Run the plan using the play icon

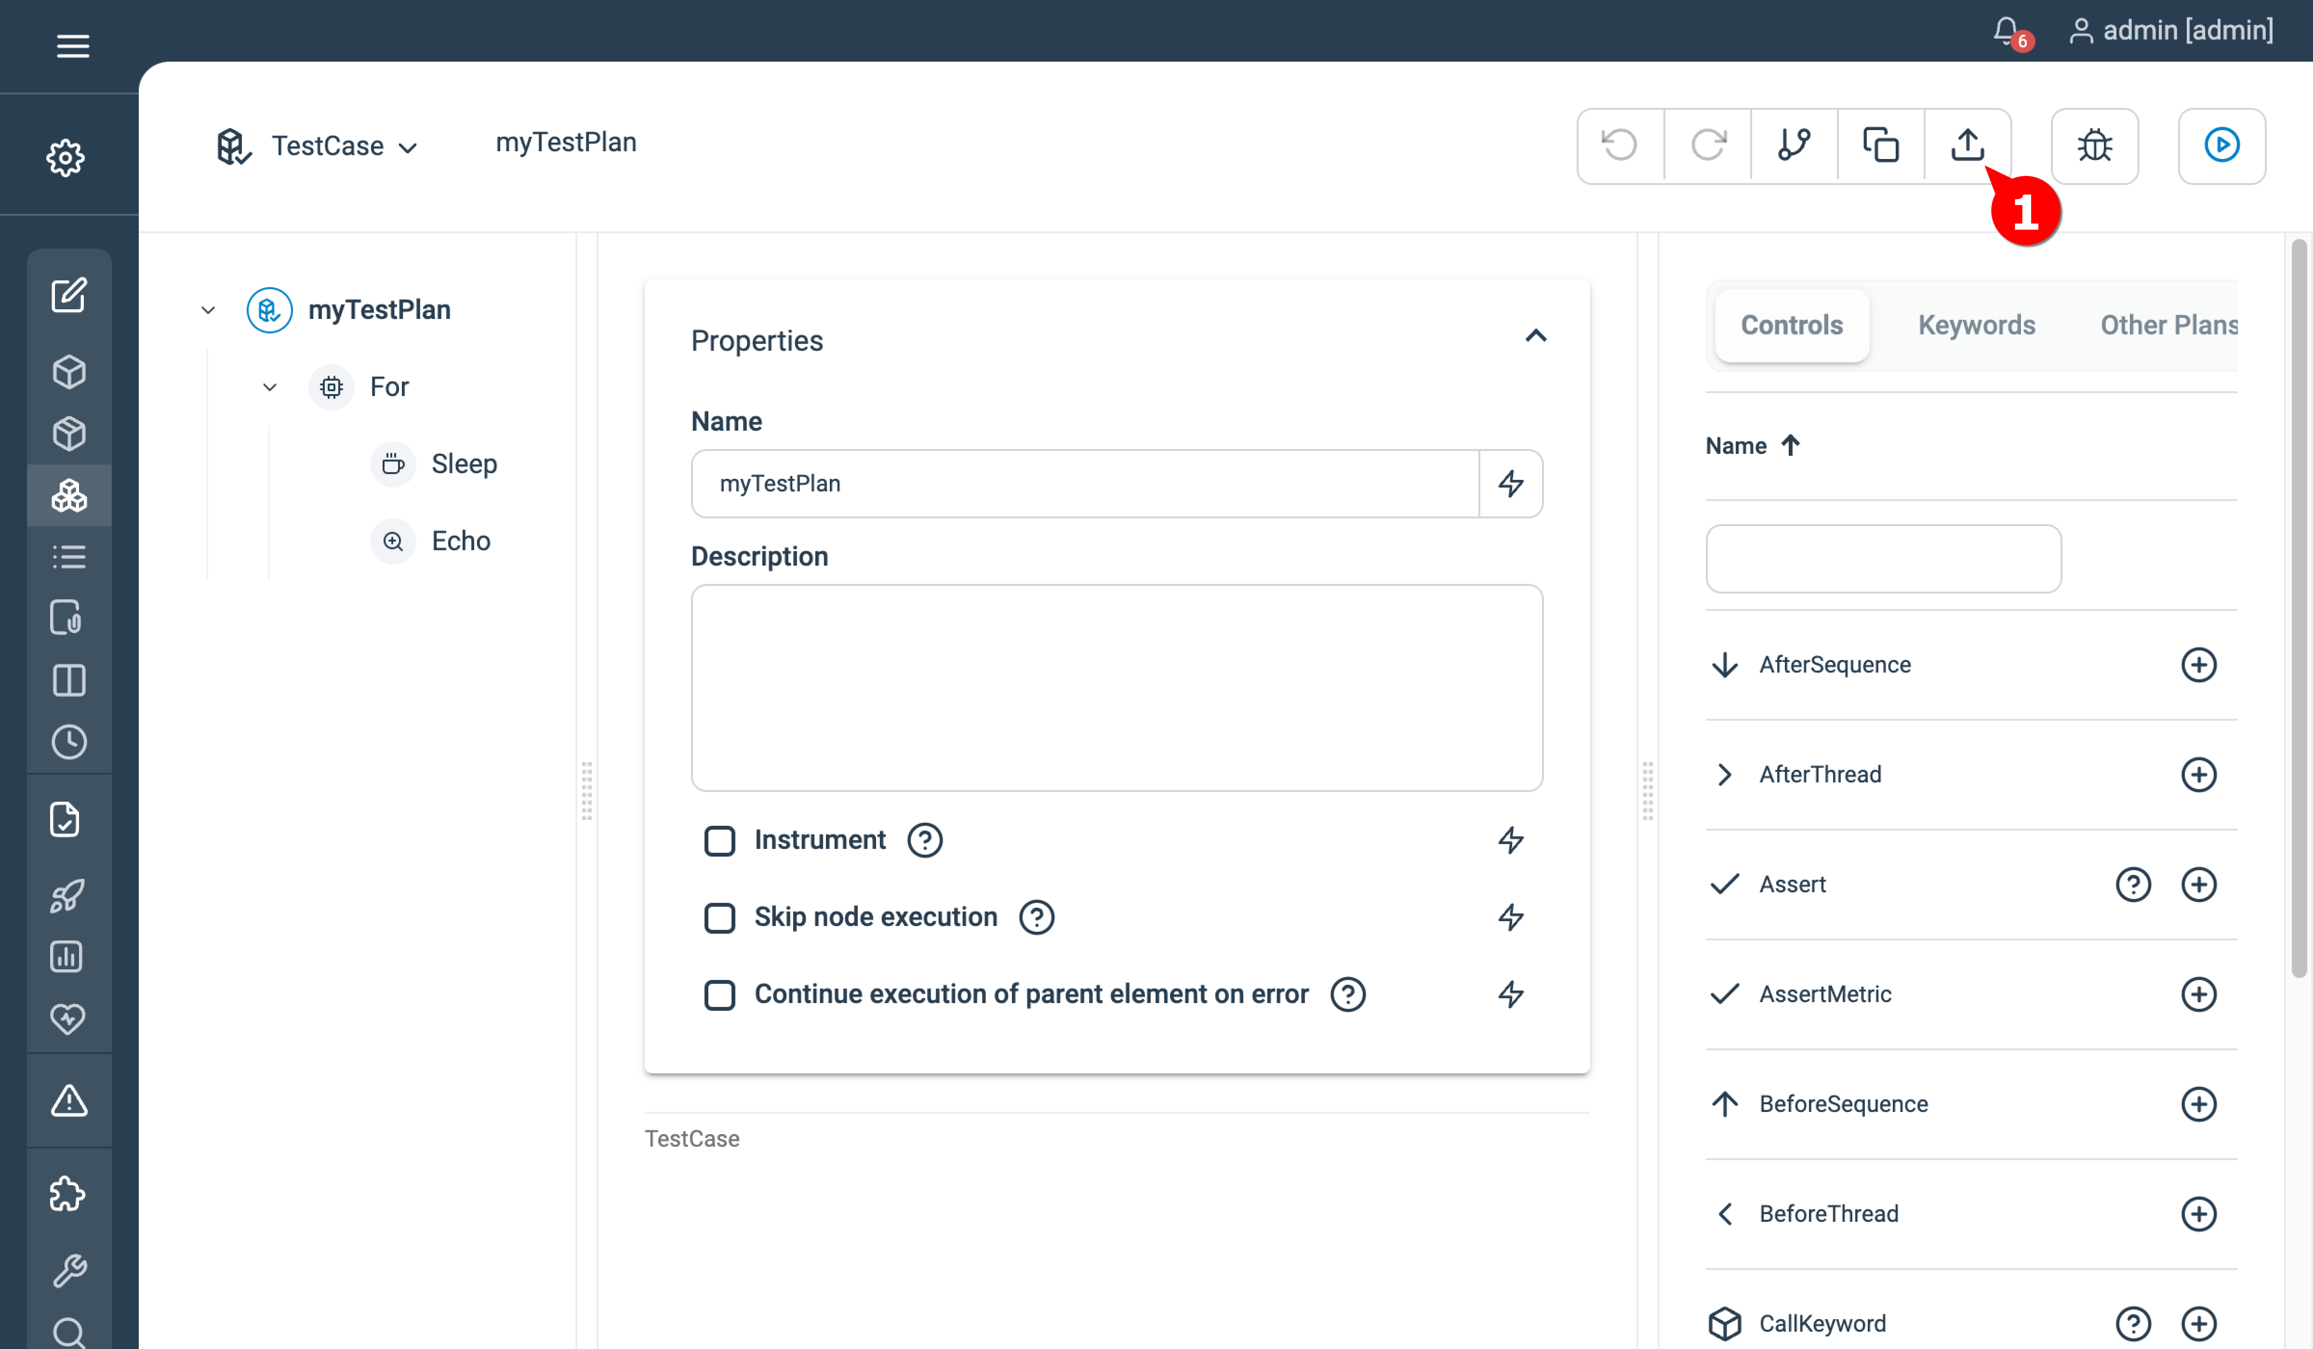tap(2221, 146)
